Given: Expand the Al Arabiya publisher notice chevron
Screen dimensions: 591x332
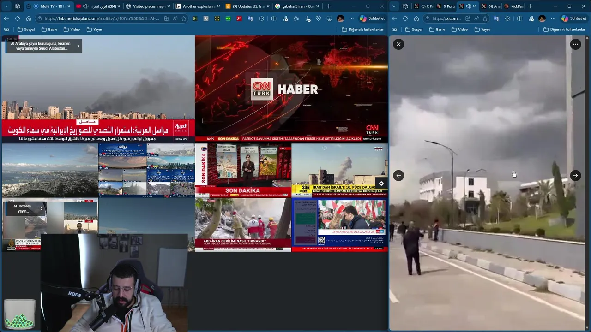Looking at the screenshot, I should 78,46.
